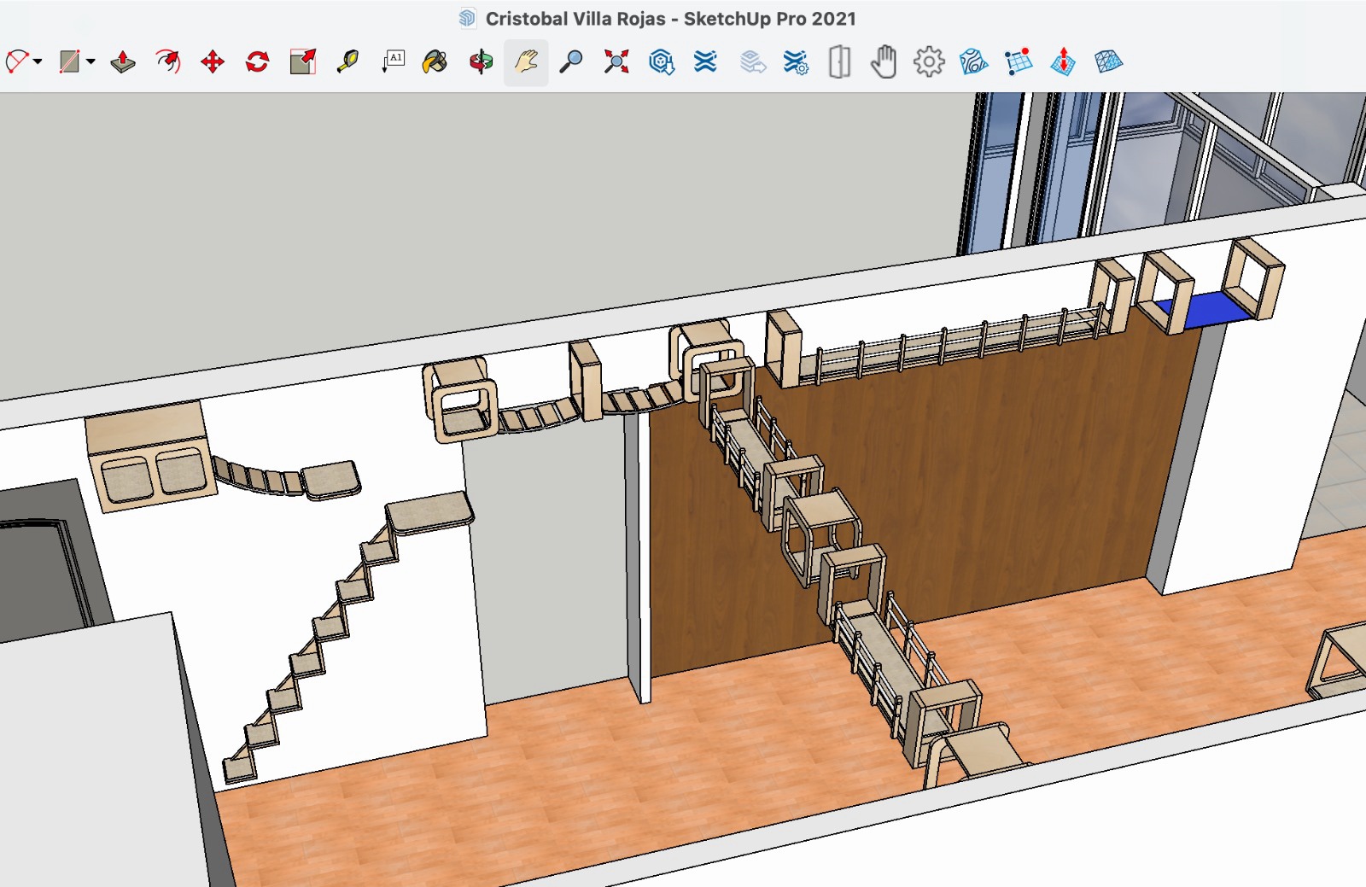Image resolution: width=1366 pixels, height=887 pixels.
Task: Click the raised hand toolbar icon
Action: click(x=884, y=61)
